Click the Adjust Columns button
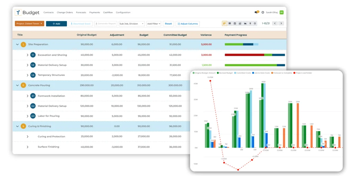This screenshot has height=176, width=354. tap(187, 24)
